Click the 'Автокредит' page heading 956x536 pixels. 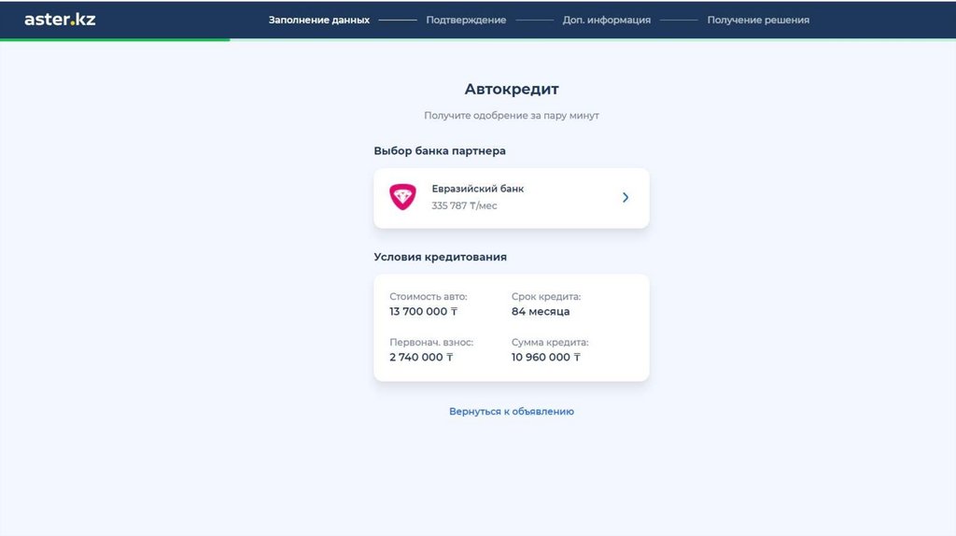coord(512,90)
